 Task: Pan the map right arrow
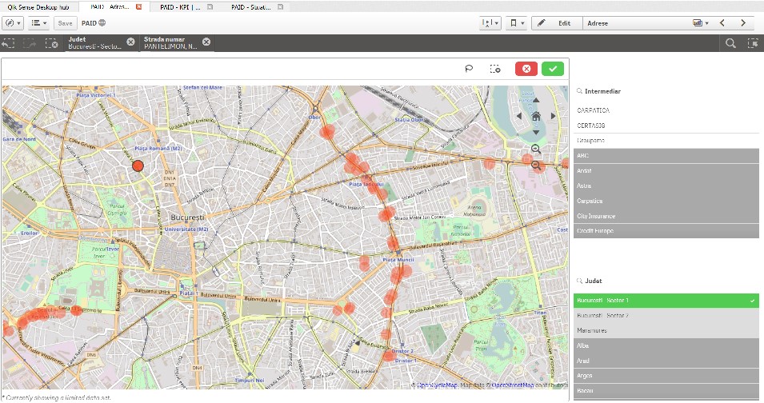[x=553, y=116]
